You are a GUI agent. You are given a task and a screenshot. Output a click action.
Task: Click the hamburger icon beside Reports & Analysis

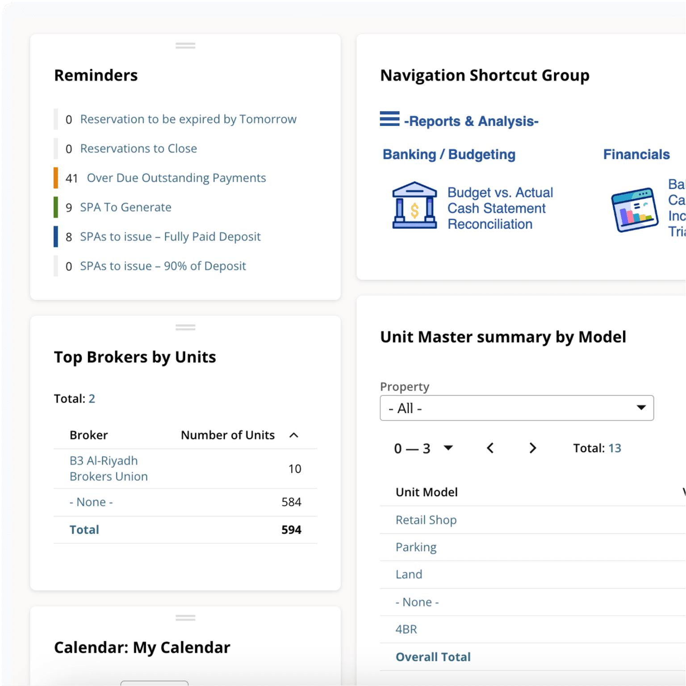click(388, 120)
